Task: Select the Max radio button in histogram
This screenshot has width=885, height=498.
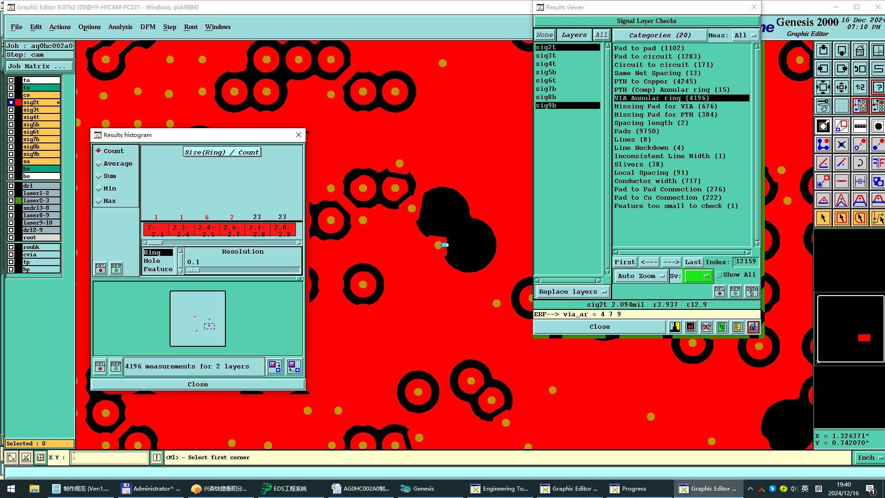Action: click(99, 201)
